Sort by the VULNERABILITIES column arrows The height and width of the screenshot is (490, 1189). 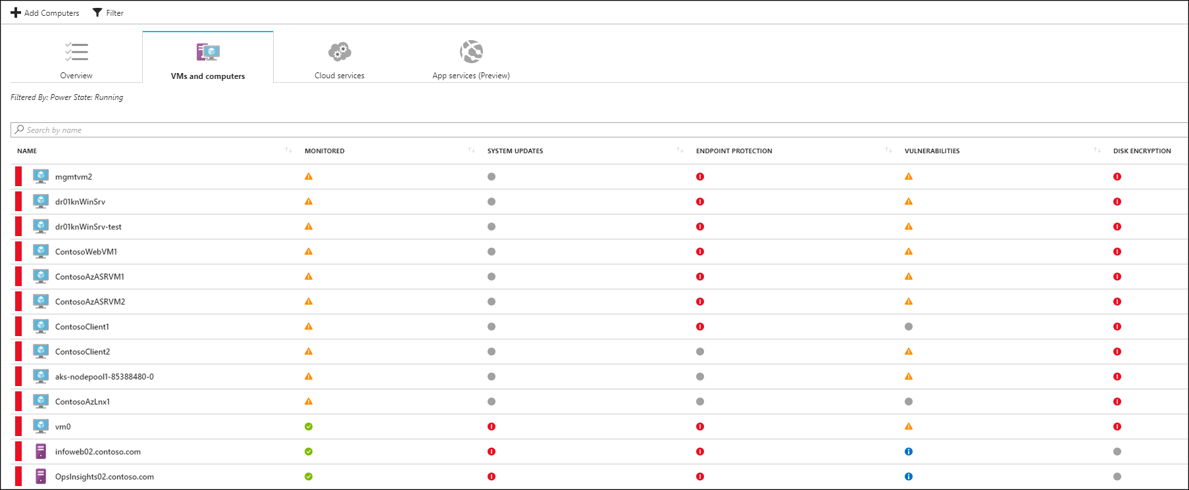click(x=1097, y=151)
